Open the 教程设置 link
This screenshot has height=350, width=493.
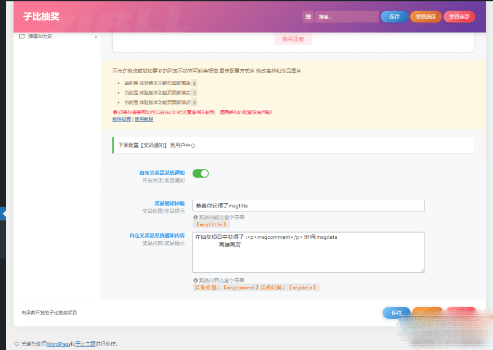[x=121, y=119]
